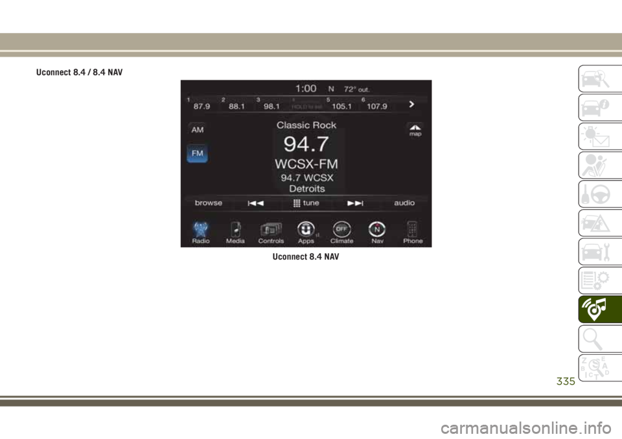Open the Uconnect Apps menu
Screen dimensions: 622x439
[306, 233]
